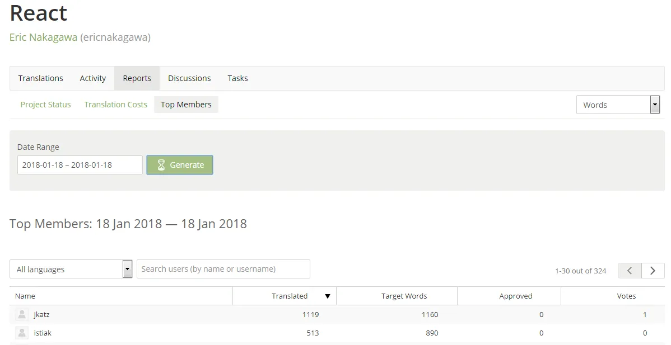The image size is (671, 345).
Task: Click istiak avatar icon
Action: [22, 333]
